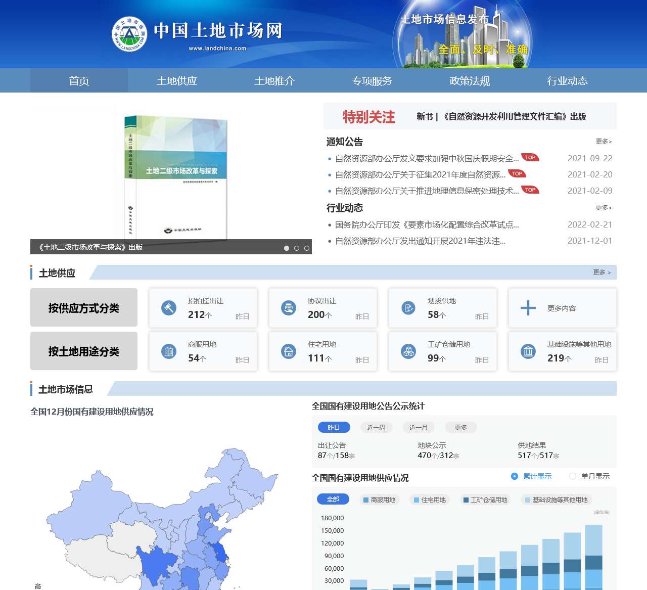Click the 基础设施等其他用地 icon

tap(528, 351)
